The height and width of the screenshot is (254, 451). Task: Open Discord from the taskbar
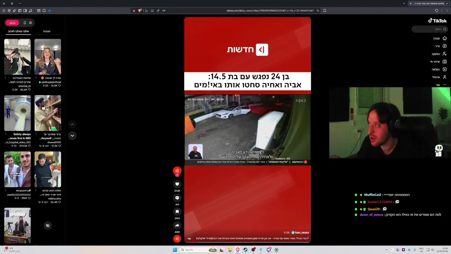tap(268, 250)
